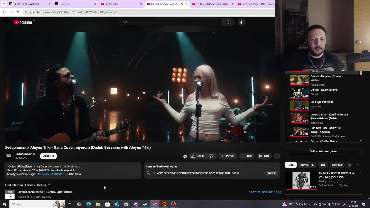Show more filter chips with right arrow
Image resolution: width=370 pixels, height=208 pixels.
[358, 165]
